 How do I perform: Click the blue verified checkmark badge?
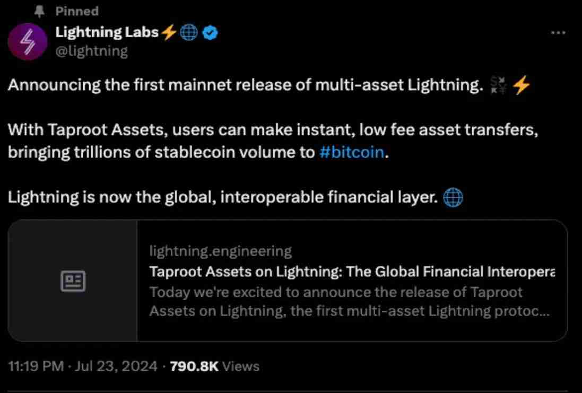(211, 33)
